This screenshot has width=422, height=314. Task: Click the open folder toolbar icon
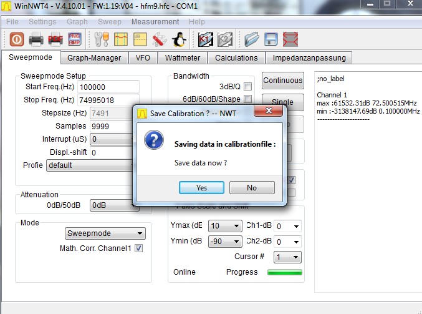(252, 39)
